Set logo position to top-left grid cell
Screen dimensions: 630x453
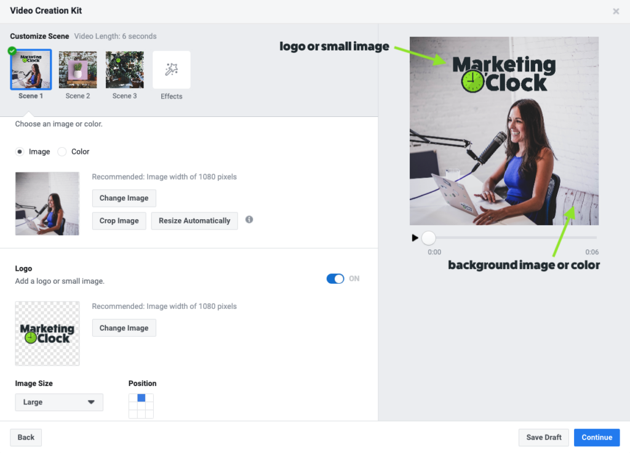(x=133, y=398)
